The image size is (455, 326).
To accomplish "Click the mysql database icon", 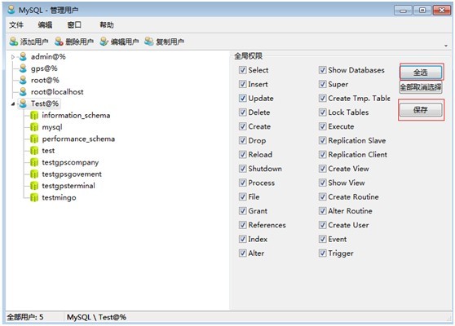I will (34, 127).
